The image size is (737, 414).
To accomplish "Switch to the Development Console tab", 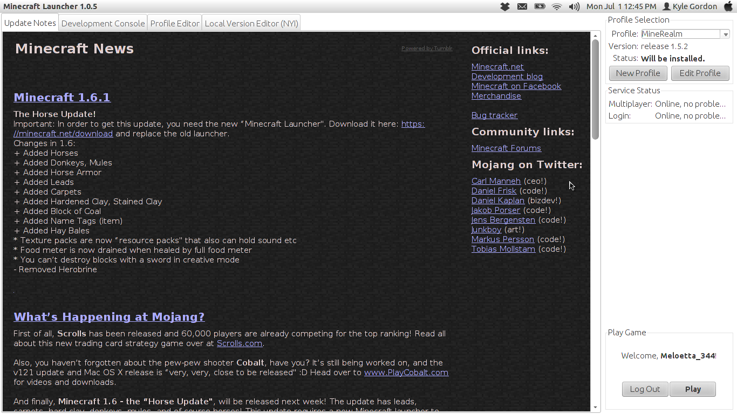I will pos(103,23).
